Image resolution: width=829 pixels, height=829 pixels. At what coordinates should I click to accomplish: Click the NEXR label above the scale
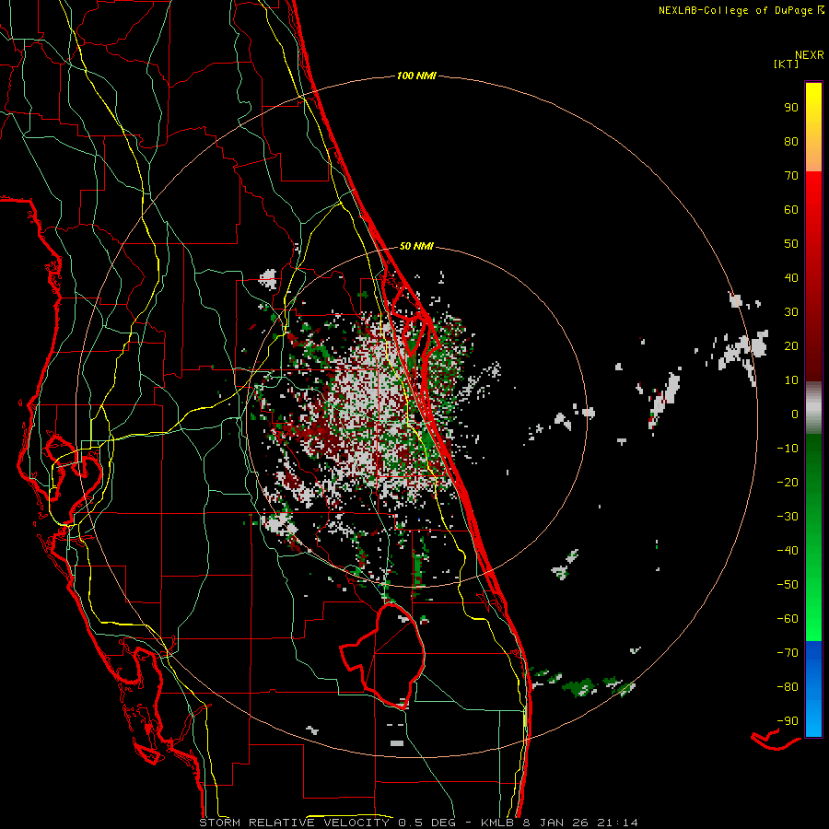[810, 54]
